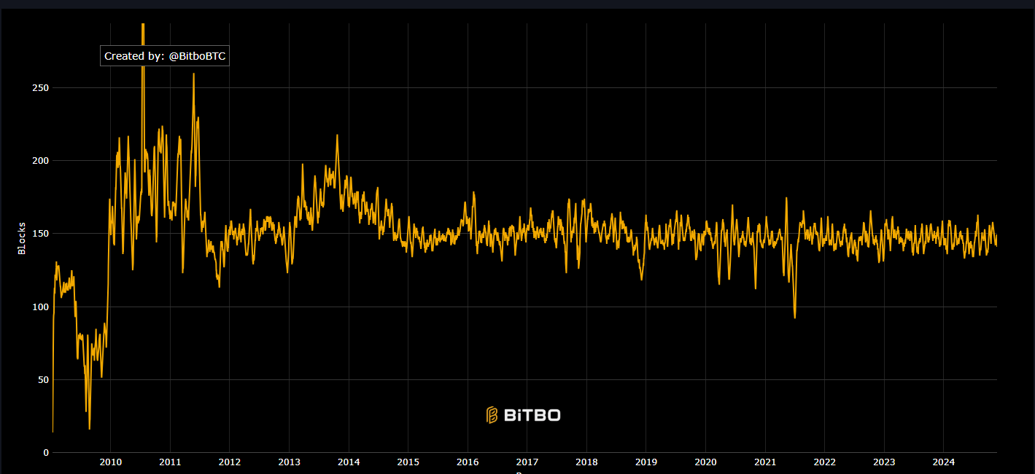Select the 2016 year label on x-axis
Image resolution: width=1035 pixels, height=474 pixels.
click(468, 462)
